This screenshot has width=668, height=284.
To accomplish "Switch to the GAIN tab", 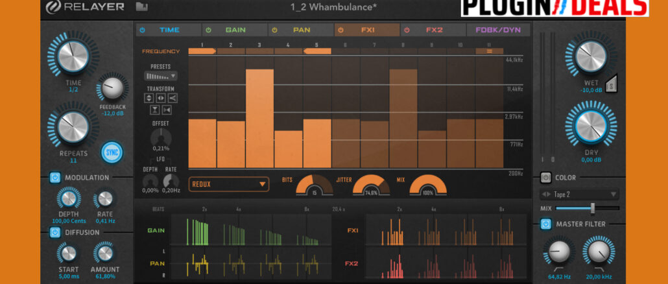I will [235, 30].
